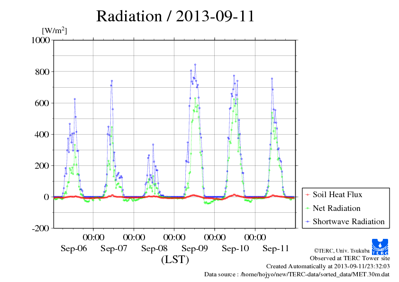This screenshot has height=282, width=399.
Task: Click the TERC logo icon
Action: click(380, 246)
